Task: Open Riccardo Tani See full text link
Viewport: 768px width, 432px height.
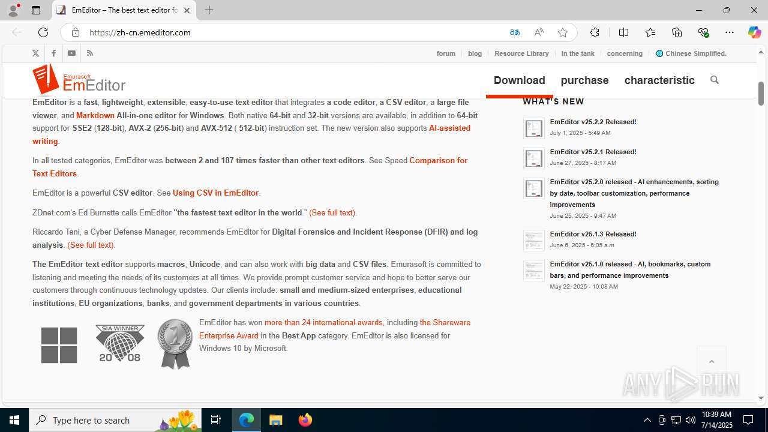Action: pos(91,245)
